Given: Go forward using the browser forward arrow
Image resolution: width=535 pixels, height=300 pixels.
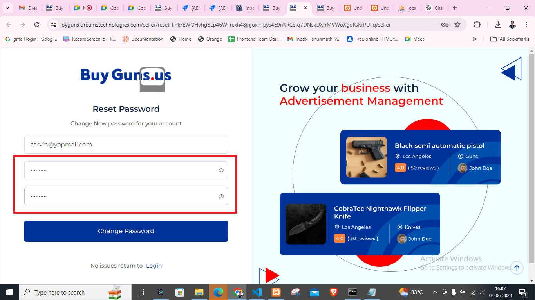Looking at the screenshot, I should point(23,25).
